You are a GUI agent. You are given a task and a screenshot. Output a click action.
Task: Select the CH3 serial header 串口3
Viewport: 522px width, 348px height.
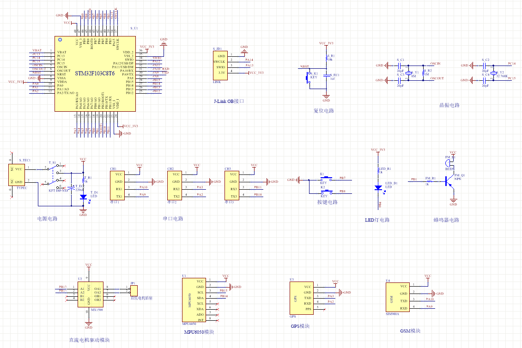[232, 186]
